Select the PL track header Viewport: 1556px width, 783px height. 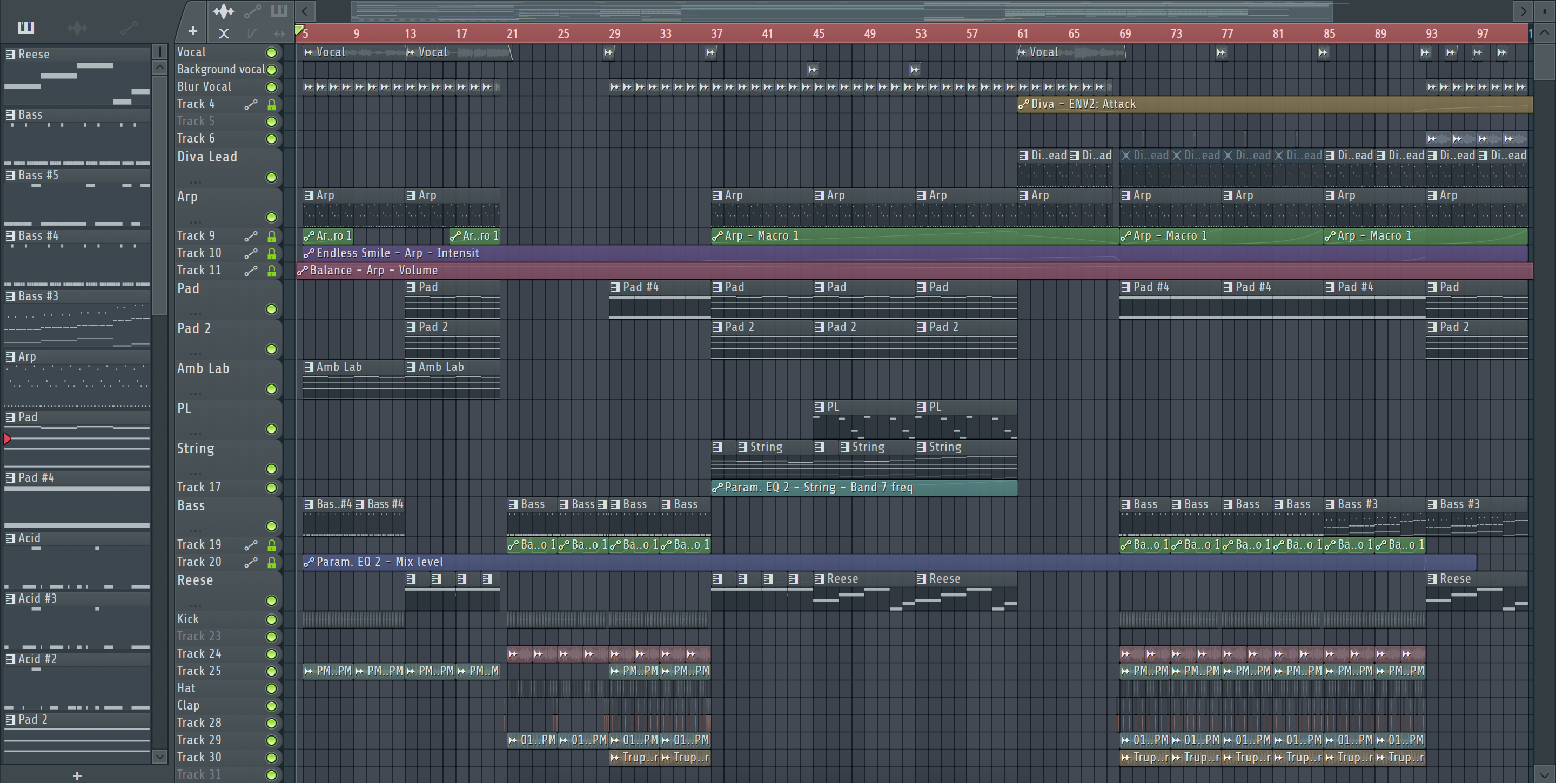(229, 419)
